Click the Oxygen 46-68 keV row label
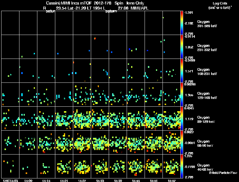Screen dimensions: 239x182 pos(205,167)
